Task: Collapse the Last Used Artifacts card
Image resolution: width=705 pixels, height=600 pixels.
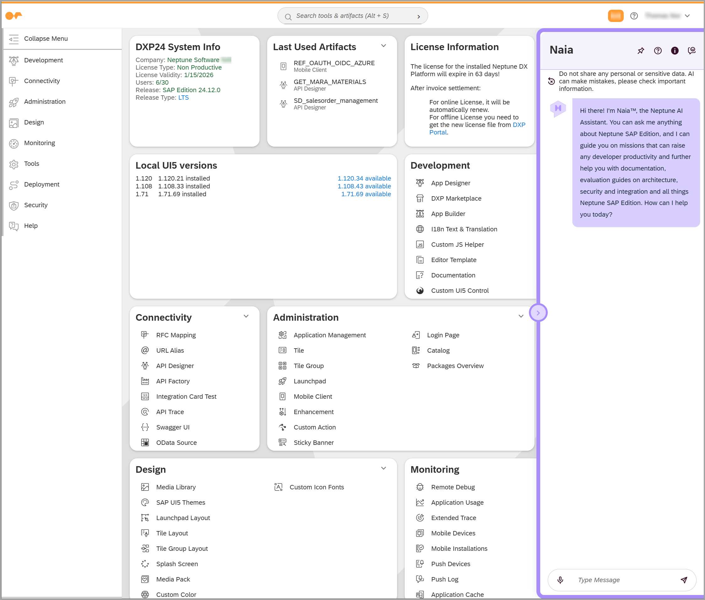Action: click(384, 46)
